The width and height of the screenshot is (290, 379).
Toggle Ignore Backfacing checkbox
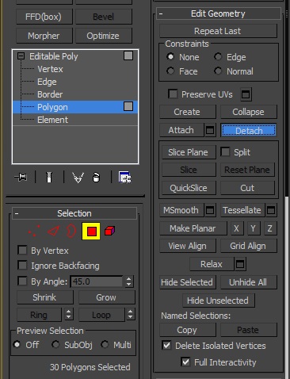coord(22,265)
